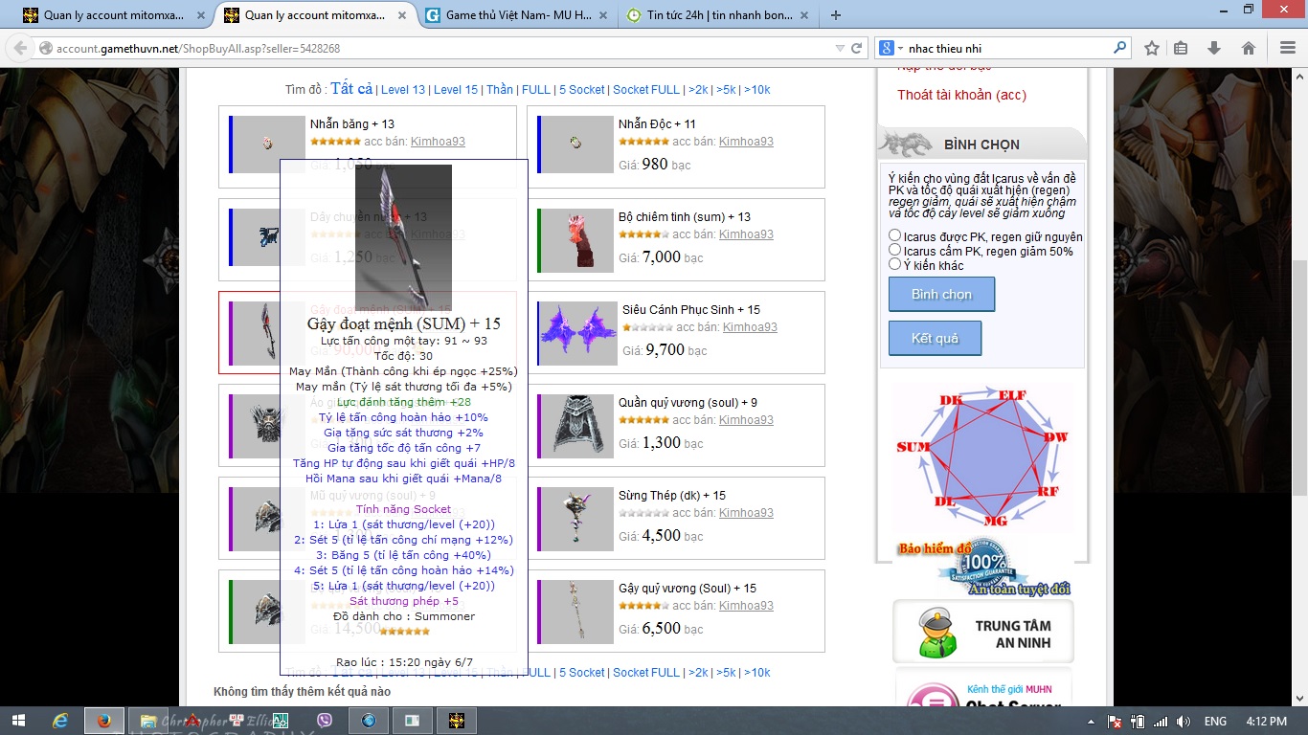Go to the home page icon
The height and width of the screenshot is (735, 1308).
(x=1248, y=48)
